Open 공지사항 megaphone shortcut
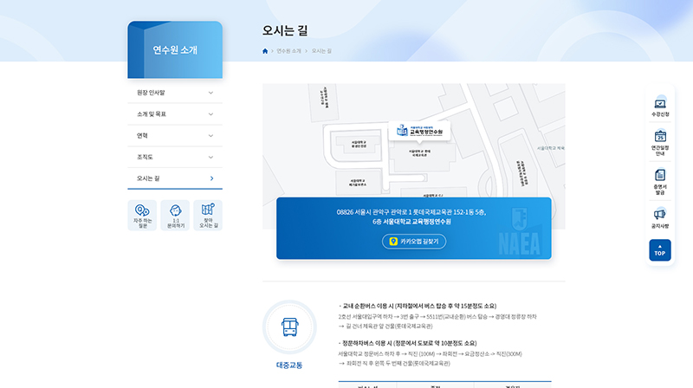The image size is (693, 388). click(660, 218)
